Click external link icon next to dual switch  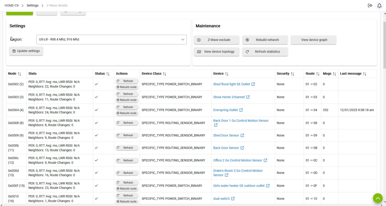[233, 199]
